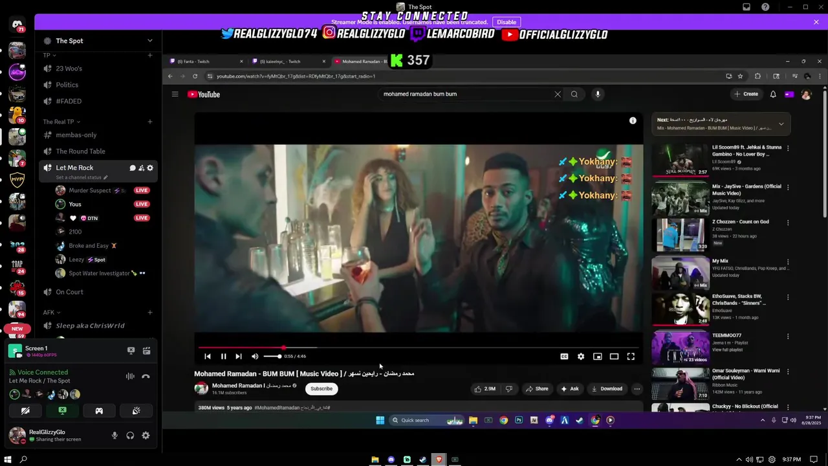
Task: Open YouTube player settings gear
Action: pyautogui.click(x=581, y=356)
